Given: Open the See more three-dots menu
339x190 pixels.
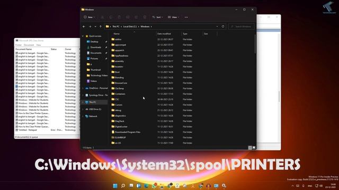Looking at the screenshot, I should [186, 17].
